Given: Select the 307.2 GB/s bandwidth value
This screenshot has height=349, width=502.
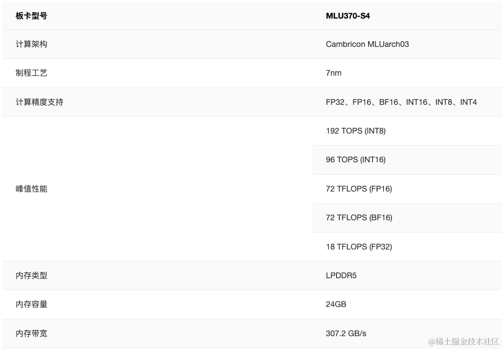Looking at the screenshot, I should click(346, 334).
